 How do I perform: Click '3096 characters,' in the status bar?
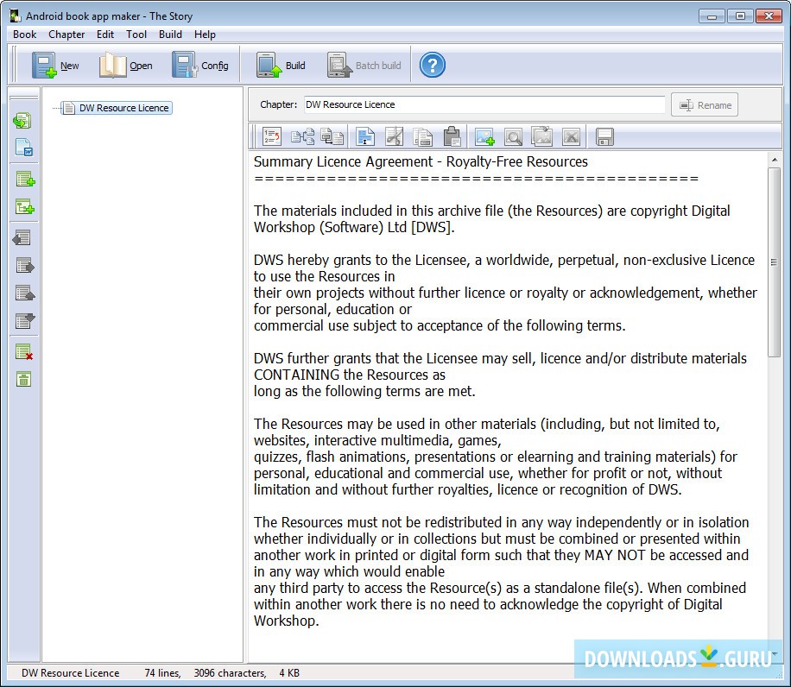click(230, 673)
